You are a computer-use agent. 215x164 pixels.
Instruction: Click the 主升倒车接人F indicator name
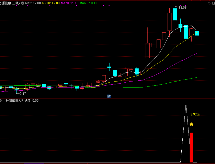pyautogui.click(x=13, y=101)
